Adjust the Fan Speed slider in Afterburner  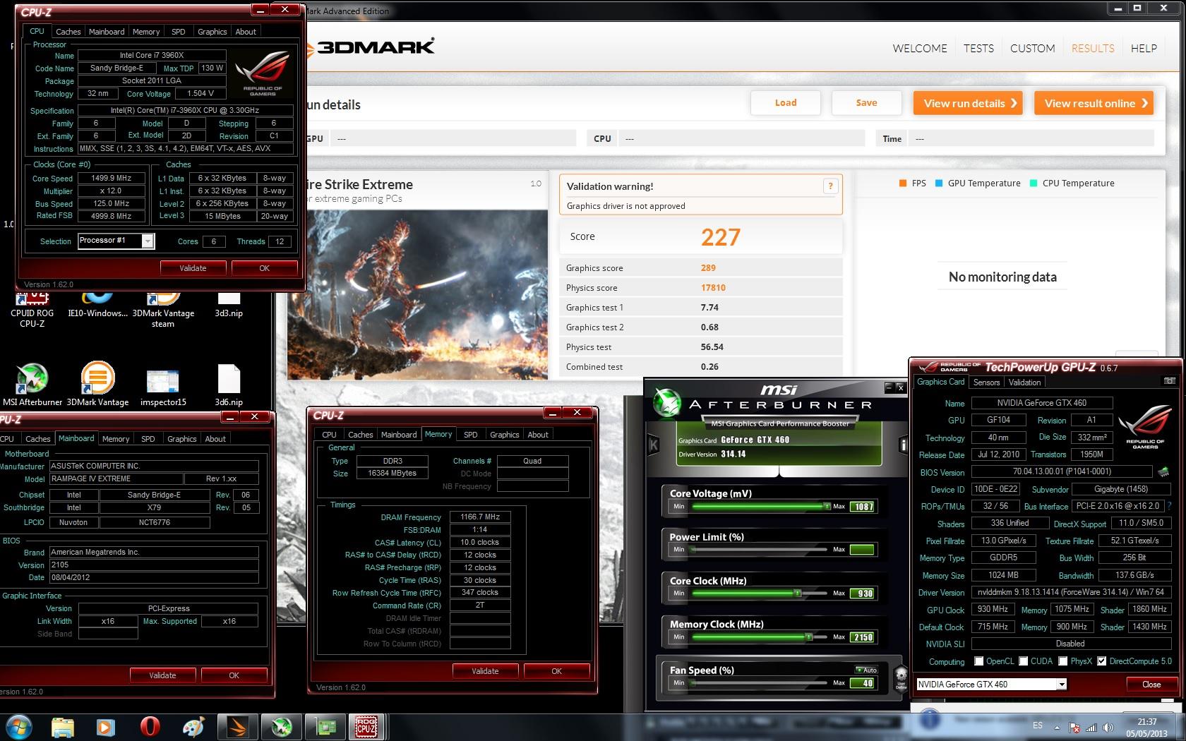760,682
